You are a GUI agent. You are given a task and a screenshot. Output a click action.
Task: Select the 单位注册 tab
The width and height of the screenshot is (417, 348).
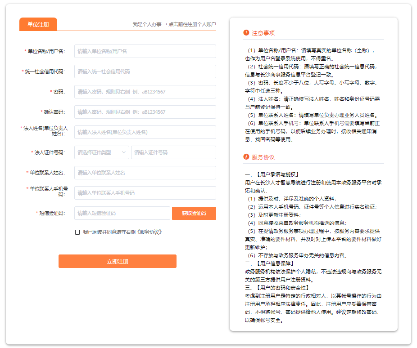38,24
